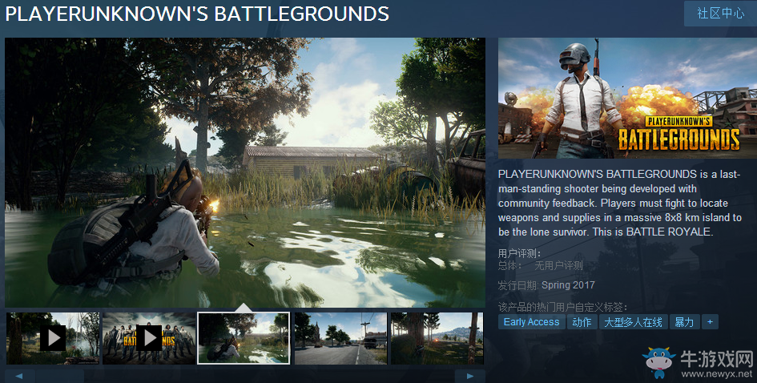The width and height of the screenshot is (757, 383).
Task: Click the Battlegrounds header capsule image
Action: point(627,98)
